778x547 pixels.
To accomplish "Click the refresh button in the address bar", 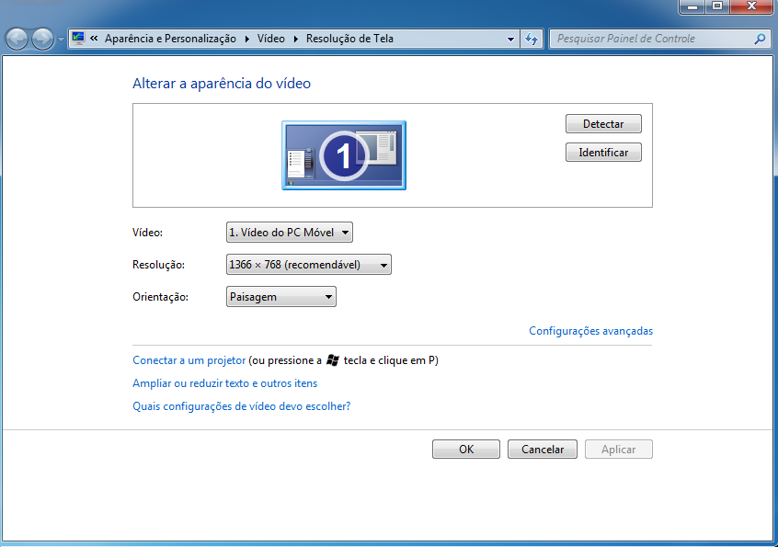I will tap(532, 39).
